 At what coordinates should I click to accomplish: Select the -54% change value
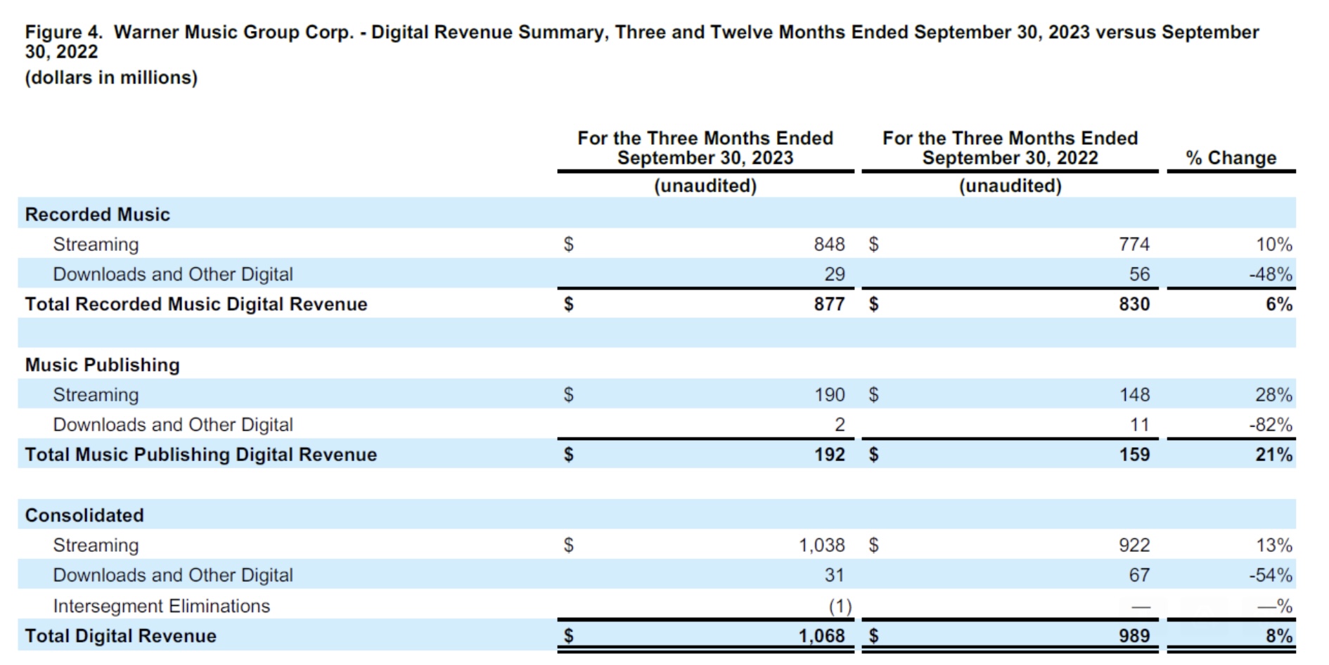(1271, 575)
